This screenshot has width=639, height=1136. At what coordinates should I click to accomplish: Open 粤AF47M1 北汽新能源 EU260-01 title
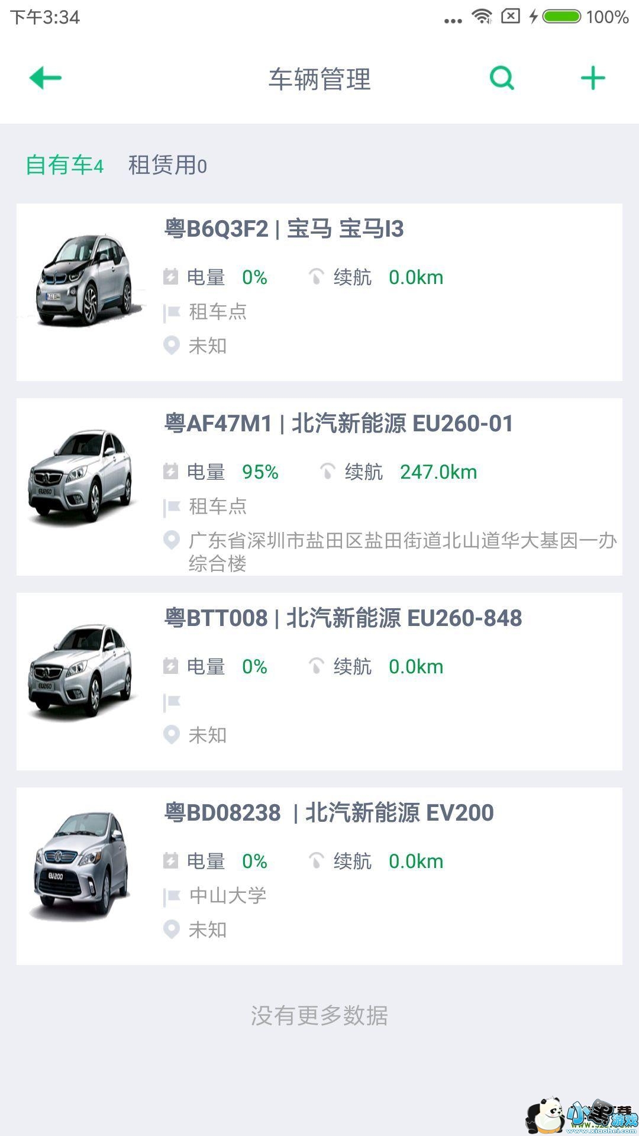[x=338, y=424]
